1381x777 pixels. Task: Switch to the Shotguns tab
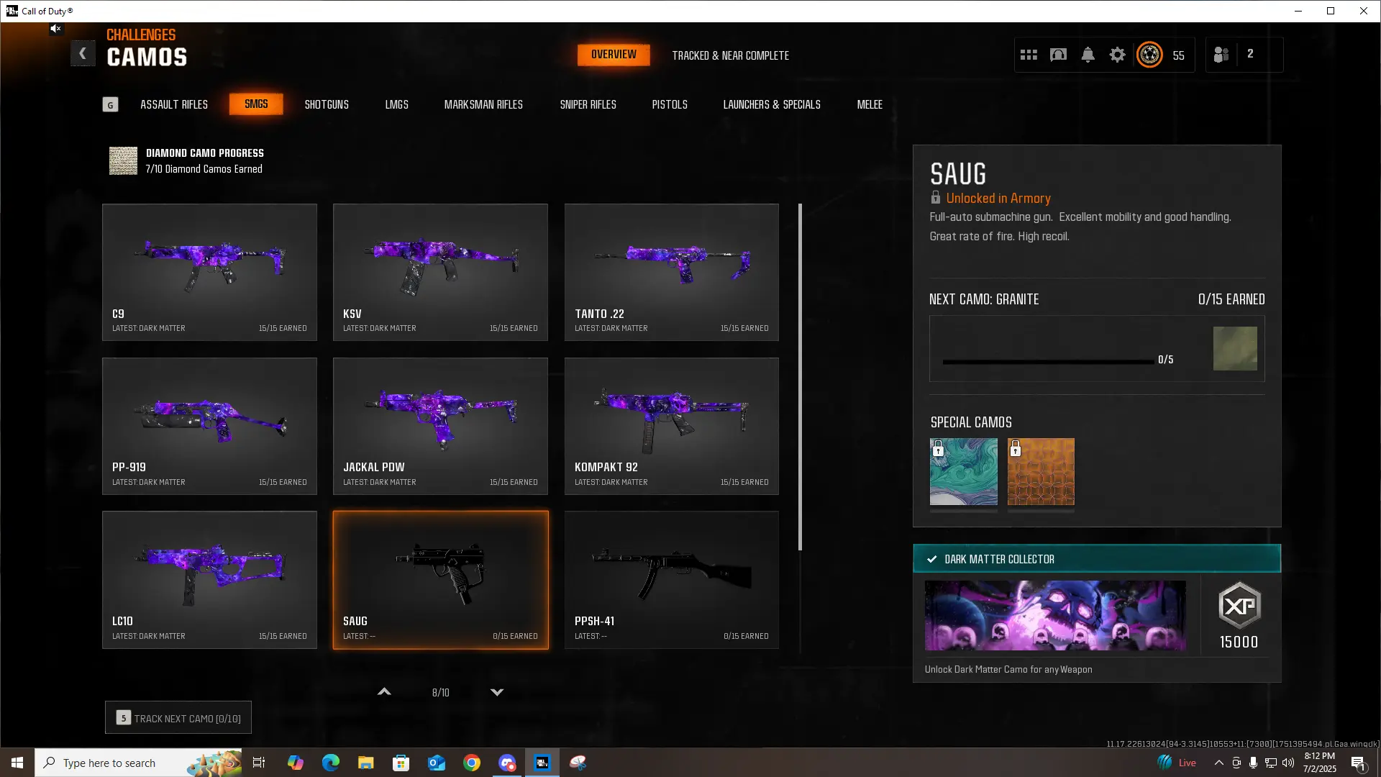[327, 104]
